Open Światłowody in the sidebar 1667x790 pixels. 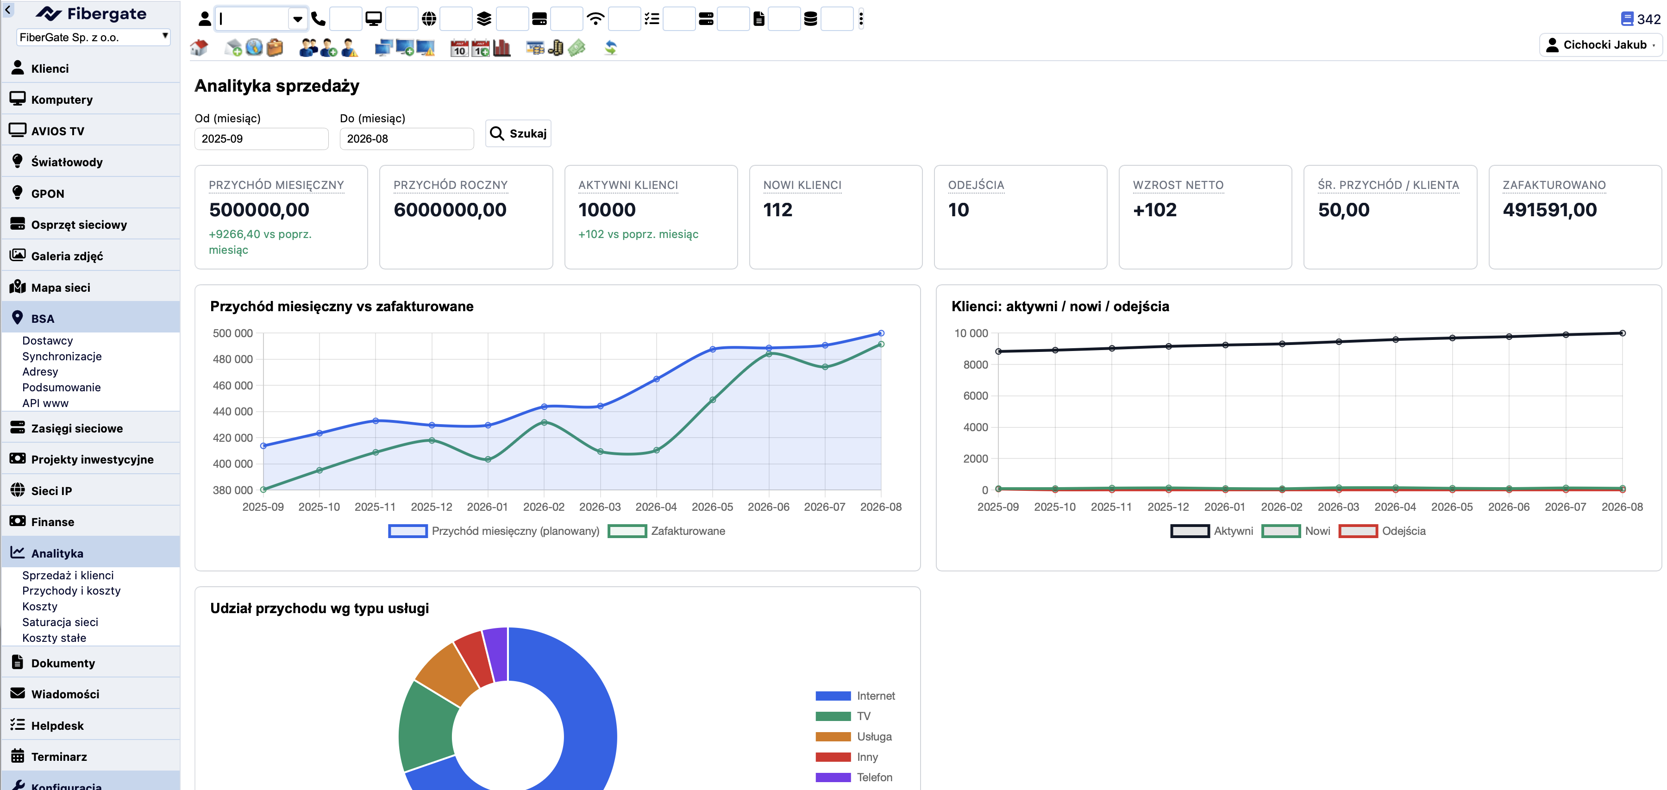point(91,162)
